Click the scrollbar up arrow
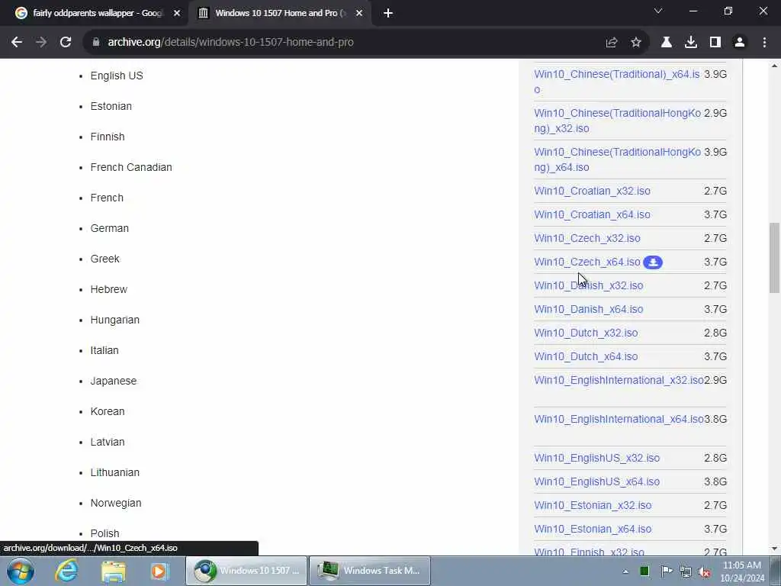The height and width of the screenshot is (586, 781). click(774, 66)
